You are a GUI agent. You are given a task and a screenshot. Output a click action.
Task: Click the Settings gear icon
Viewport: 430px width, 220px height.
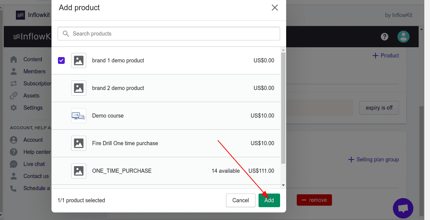tap(14, 108)
